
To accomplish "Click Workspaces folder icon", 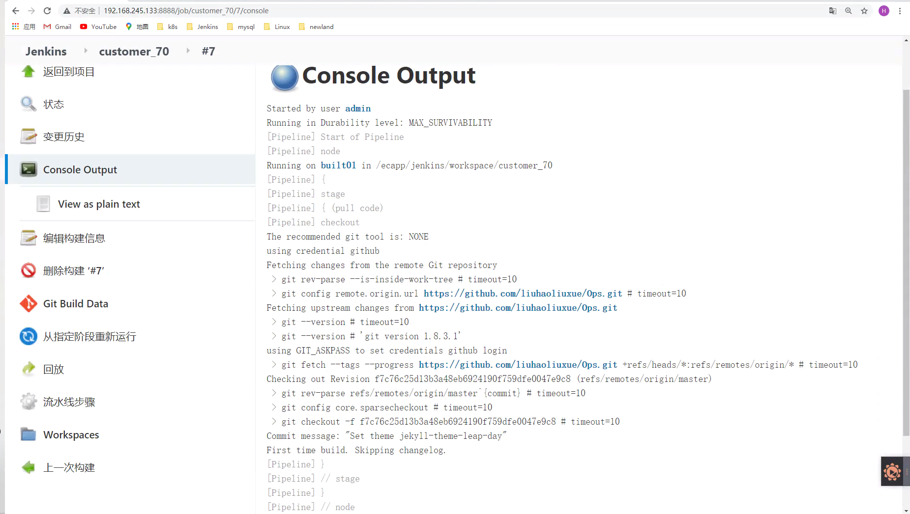I will pyautogui.click(x=28, y=434).
